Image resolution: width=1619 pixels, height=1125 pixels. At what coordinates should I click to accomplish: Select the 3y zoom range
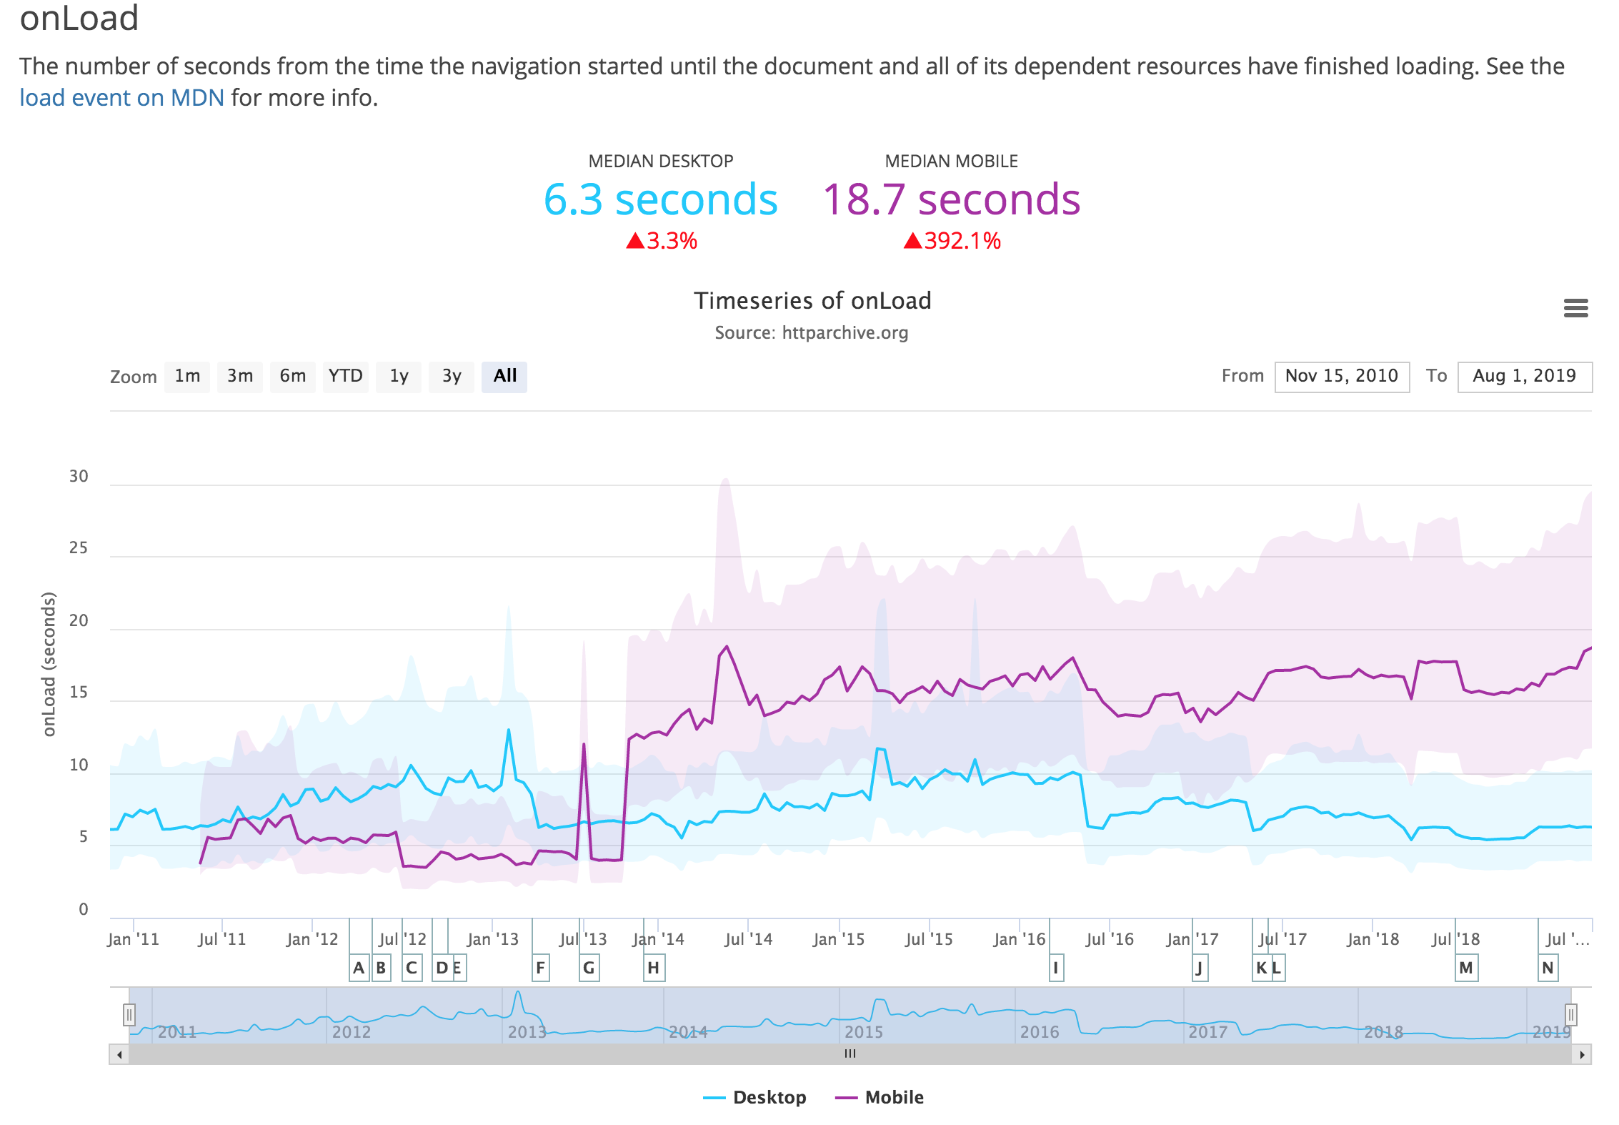click(451, 376)
